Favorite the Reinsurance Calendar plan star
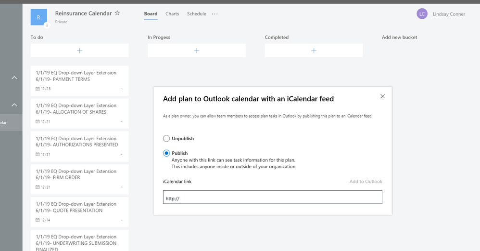Image resolution: width=480 pixels, height=251 pixels. 117,13
